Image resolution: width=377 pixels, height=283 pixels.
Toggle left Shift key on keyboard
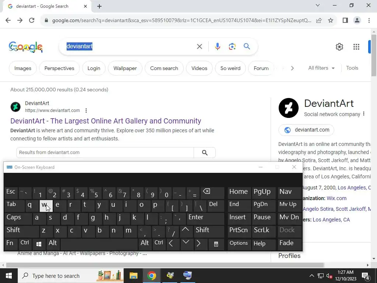tap(22, 231)
